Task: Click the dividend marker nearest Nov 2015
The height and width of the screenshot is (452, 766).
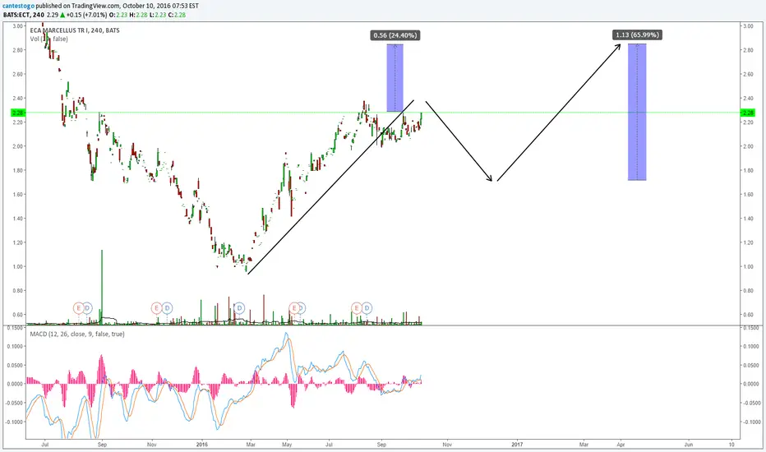Action: coord(167,308)
